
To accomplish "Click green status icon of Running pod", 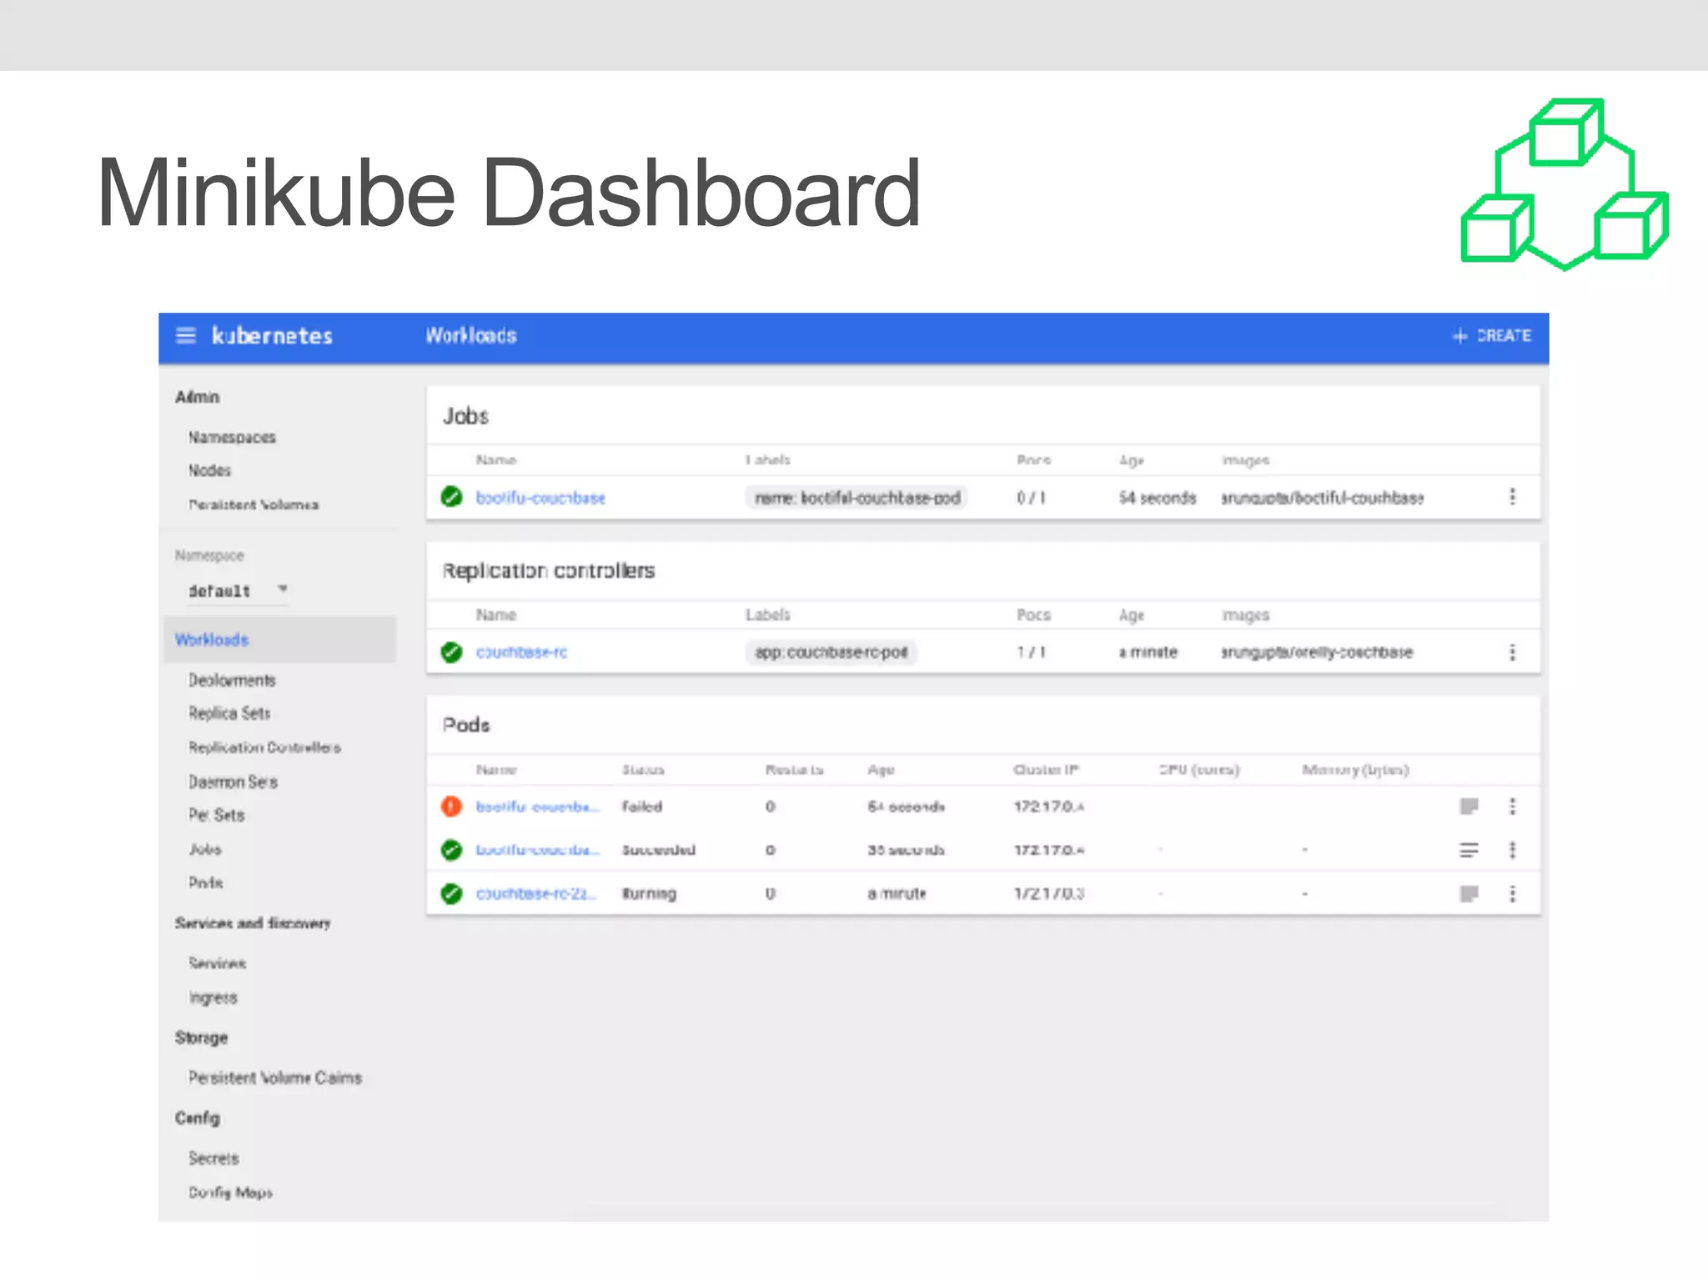I will 451,894.
